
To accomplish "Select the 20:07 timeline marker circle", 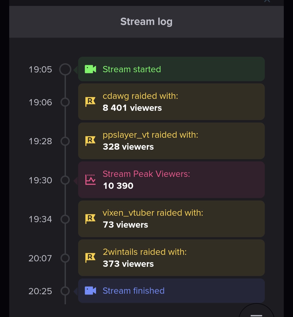I will click(65, 258).
